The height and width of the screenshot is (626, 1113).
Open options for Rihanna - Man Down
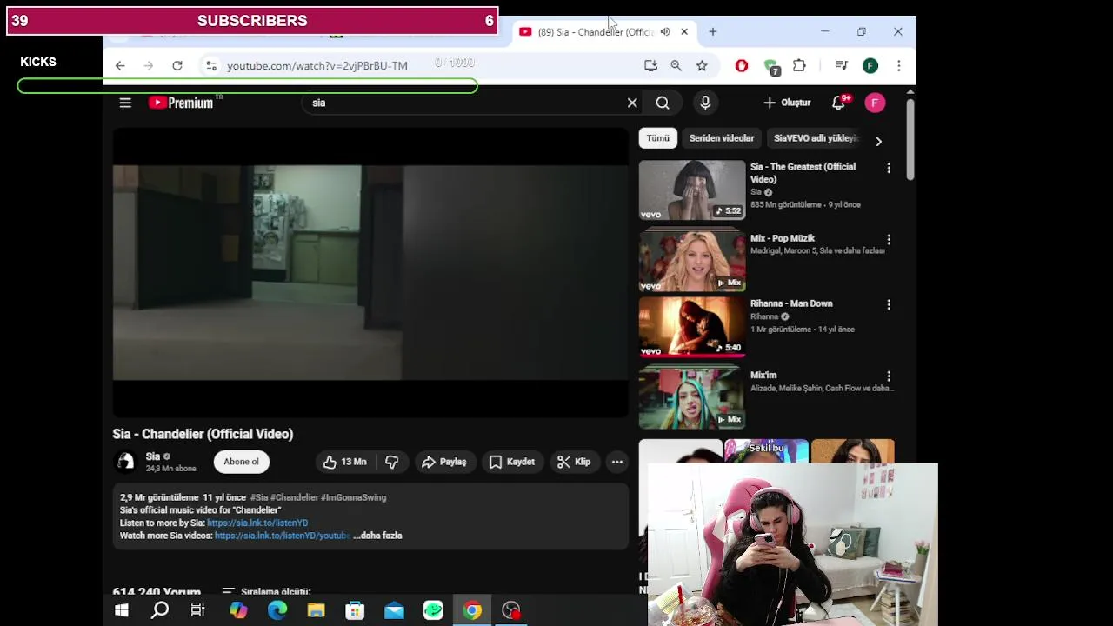(889, 304)
